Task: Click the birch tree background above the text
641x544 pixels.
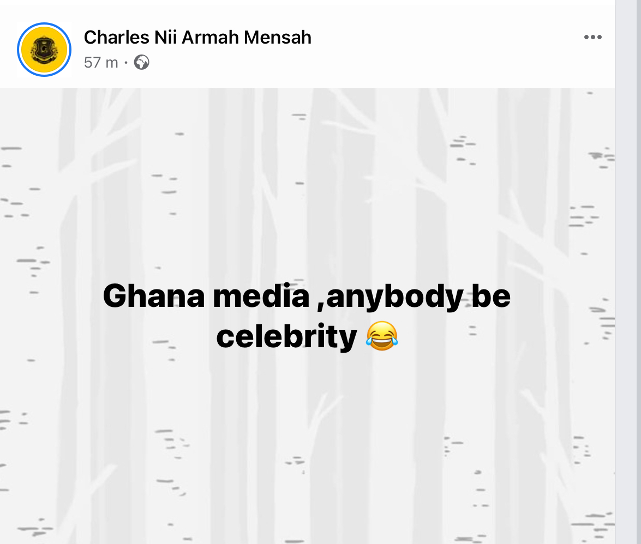Action: (x=305, y=180)
